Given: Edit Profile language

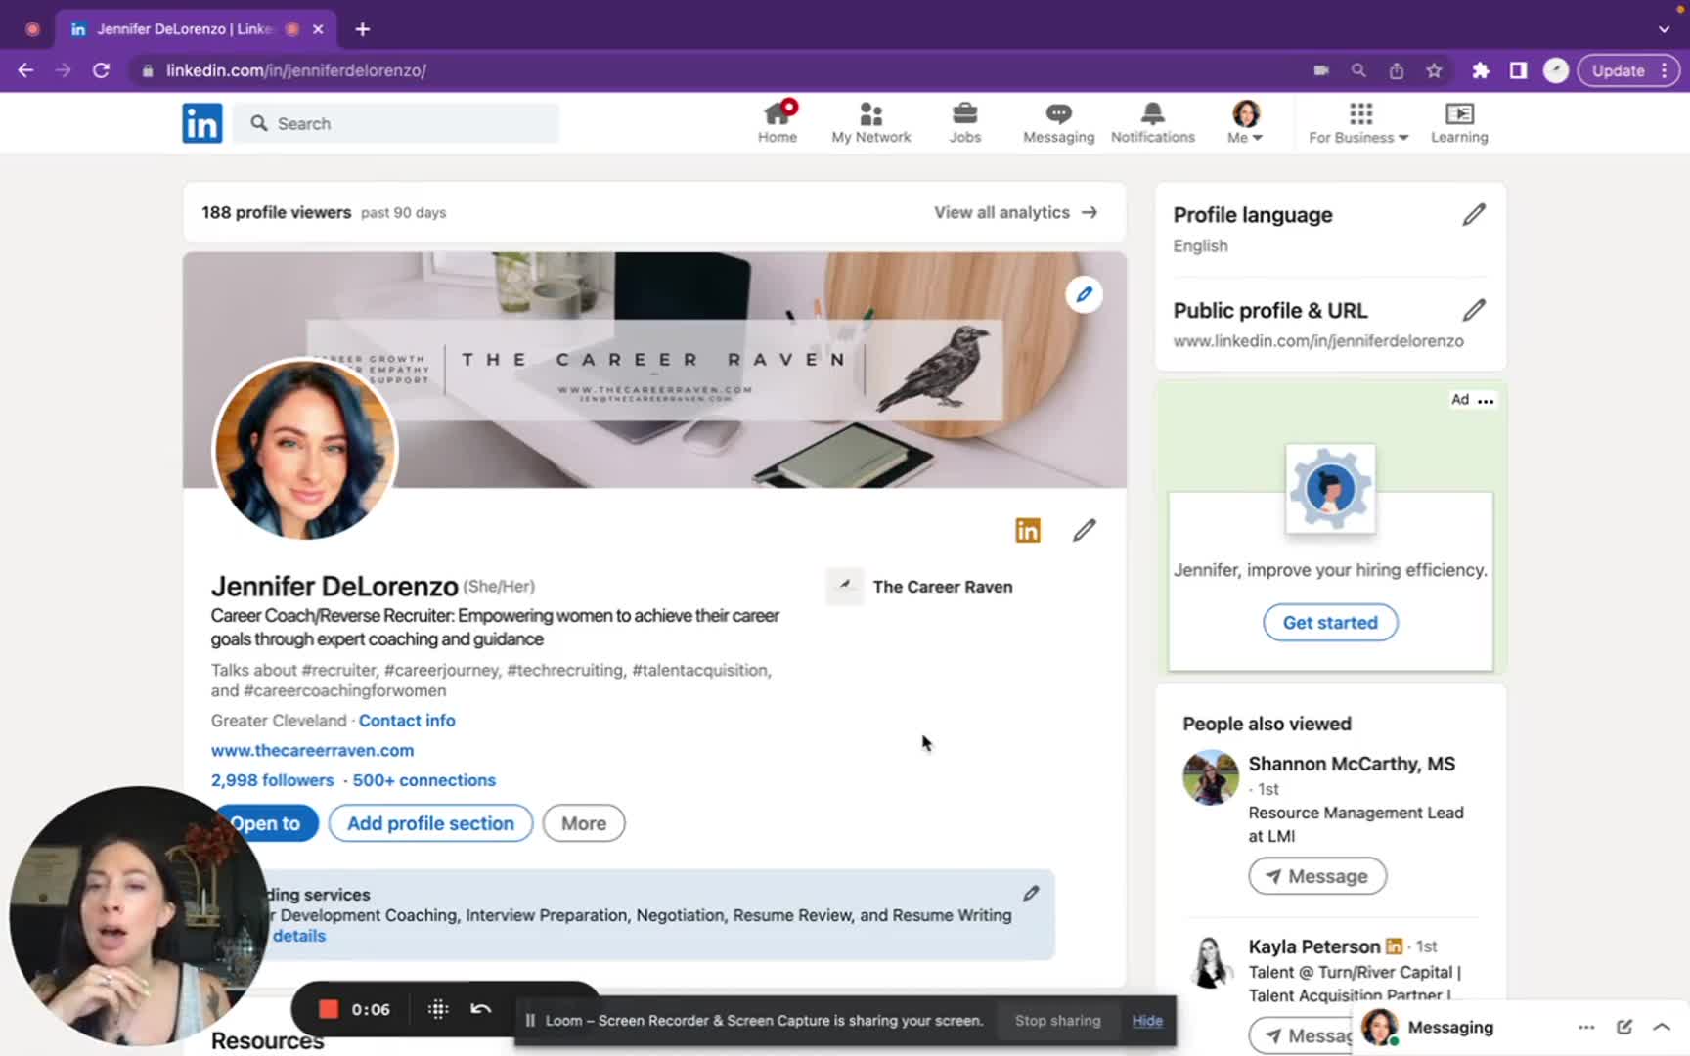Looking at the screenshot, I should [x=1474, y=214].
